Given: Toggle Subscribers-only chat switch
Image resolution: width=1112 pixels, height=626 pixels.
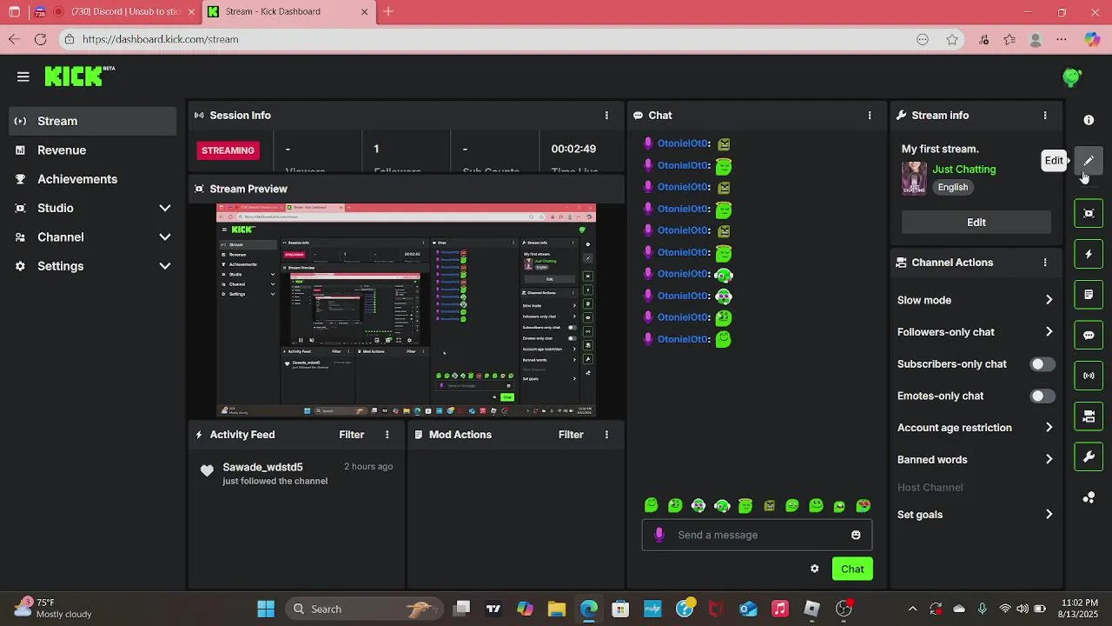Looking at the screenshot, I should pos(1042,364).
